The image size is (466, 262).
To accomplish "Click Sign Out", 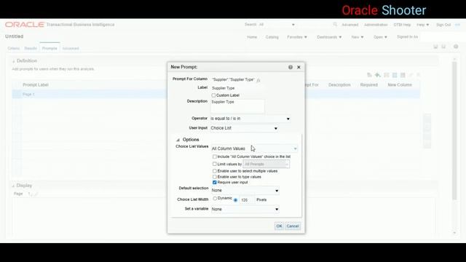I will pos(443,25).
